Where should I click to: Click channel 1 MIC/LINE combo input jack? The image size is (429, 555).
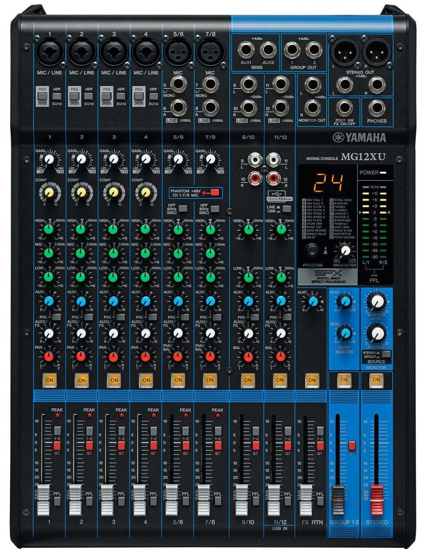click(x=50, y=52)
